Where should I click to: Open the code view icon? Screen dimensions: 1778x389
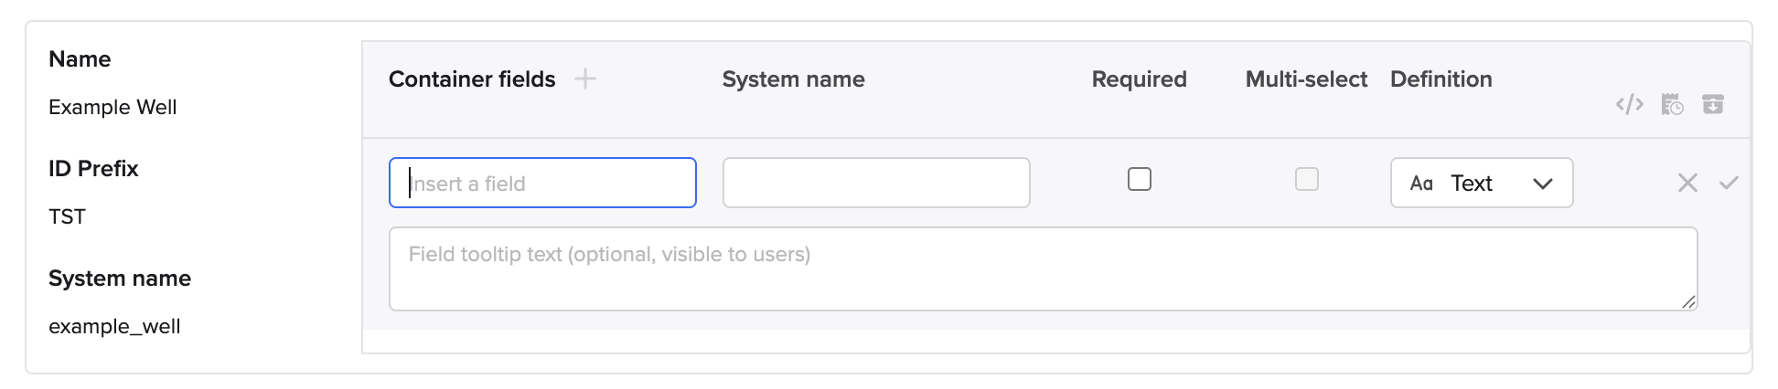coord(1629,104)
